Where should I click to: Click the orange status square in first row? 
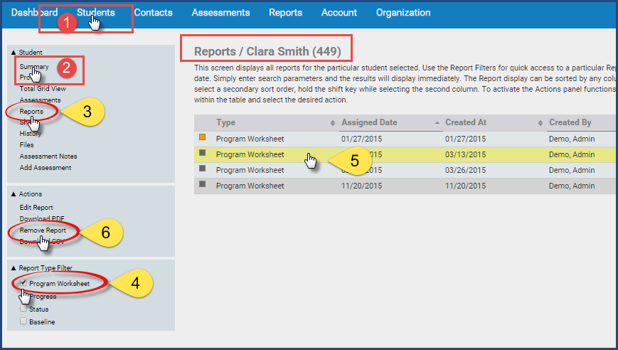[203, 138]
